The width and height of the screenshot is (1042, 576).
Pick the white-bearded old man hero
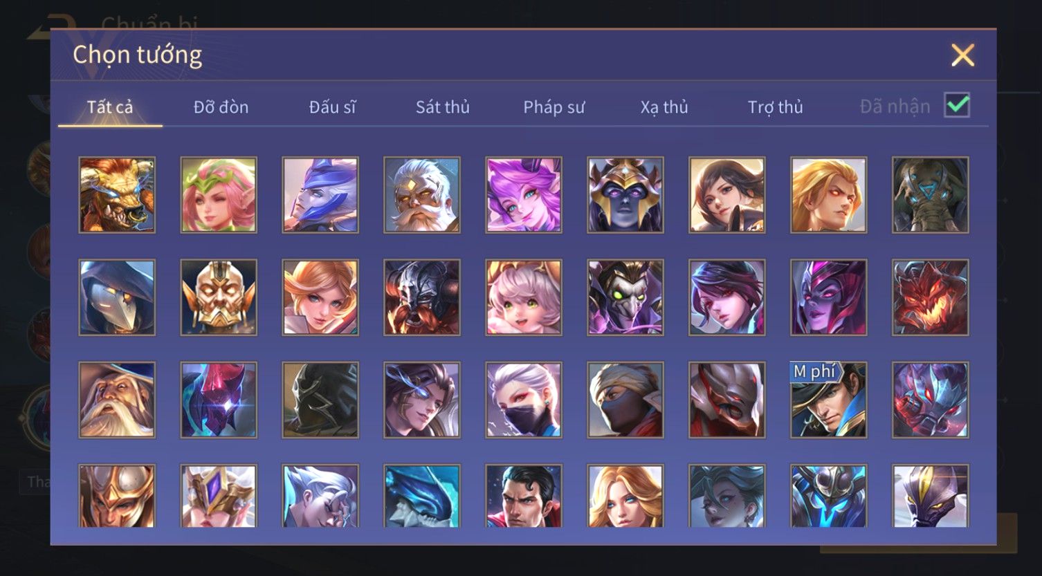coord(422,194)
